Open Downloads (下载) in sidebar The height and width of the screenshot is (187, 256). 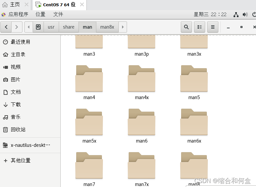coord(30,104)
